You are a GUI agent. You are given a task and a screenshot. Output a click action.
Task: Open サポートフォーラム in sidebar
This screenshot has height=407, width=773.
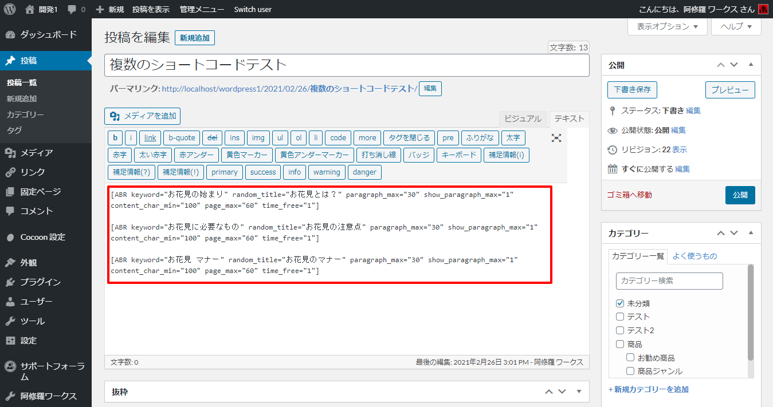tap(46, 372)
